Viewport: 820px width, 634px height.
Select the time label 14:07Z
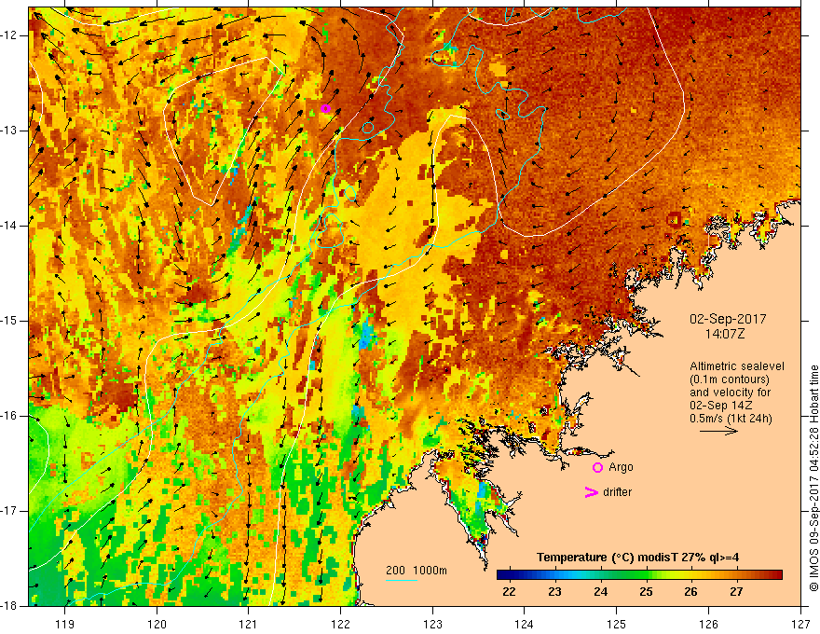[724, 334]
